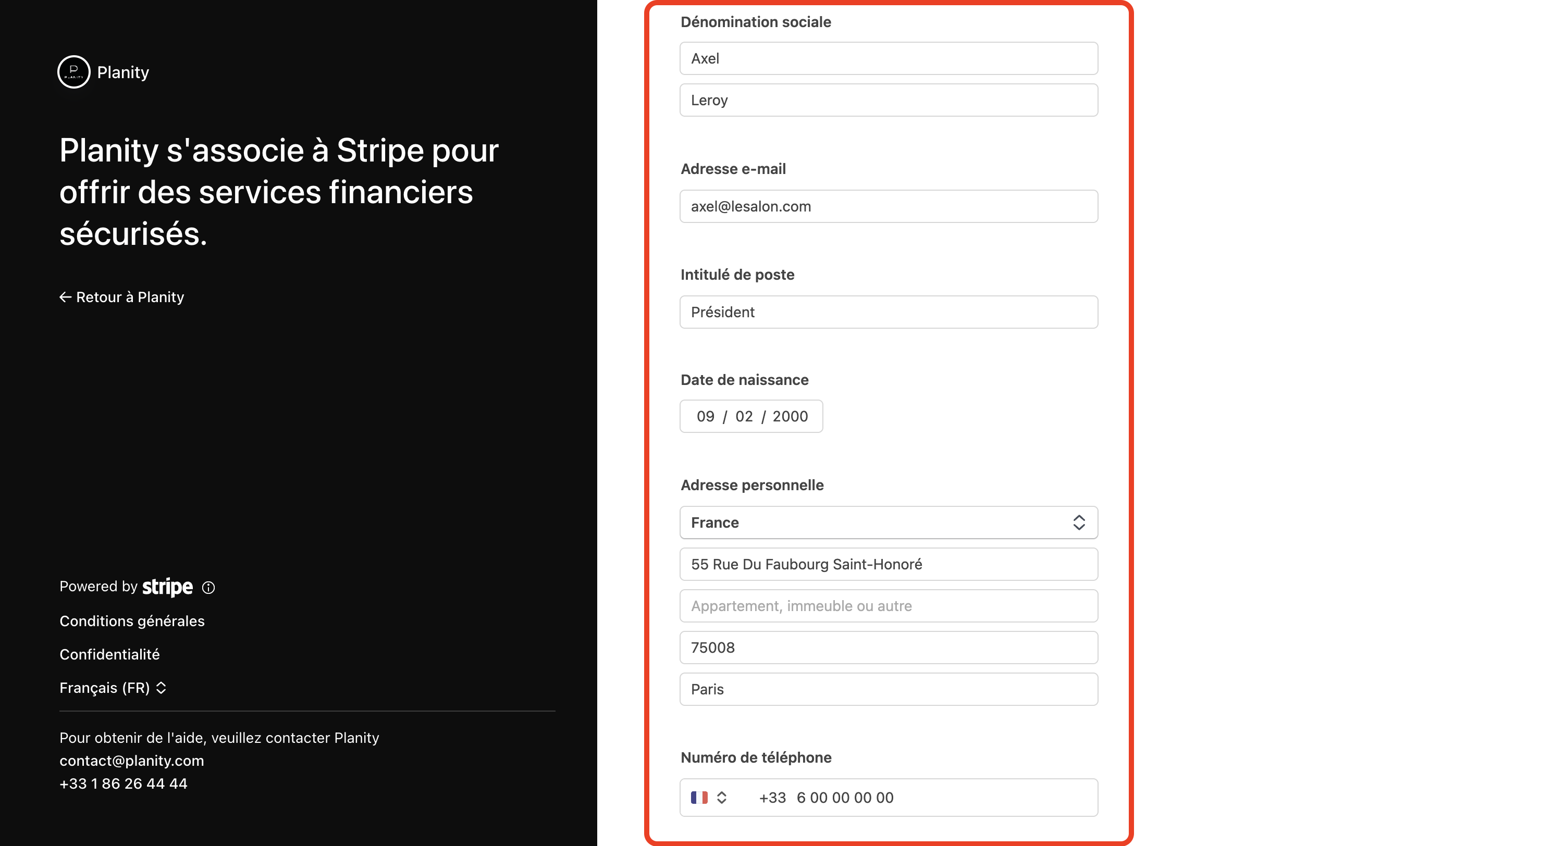
Task: Click the postal code field 75008
Action: pyautogui.click(x=889, y=647)
